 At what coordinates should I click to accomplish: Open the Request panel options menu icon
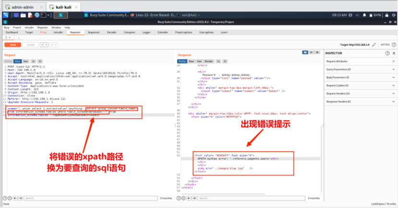click(x=40, y=61)
